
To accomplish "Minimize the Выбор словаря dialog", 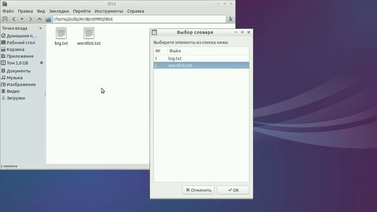I will pyautogui.click(x=236, y=32).
